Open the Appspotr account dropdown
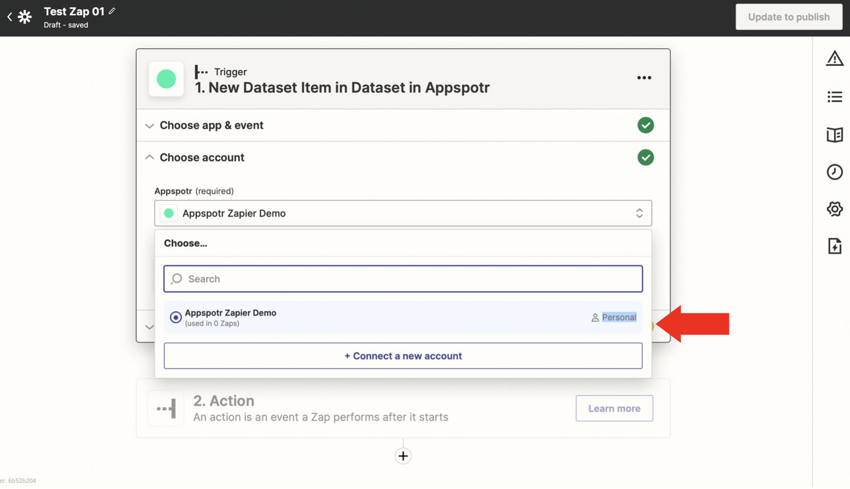This screenshot has width=850, height=489. click(x=403, y=213)
